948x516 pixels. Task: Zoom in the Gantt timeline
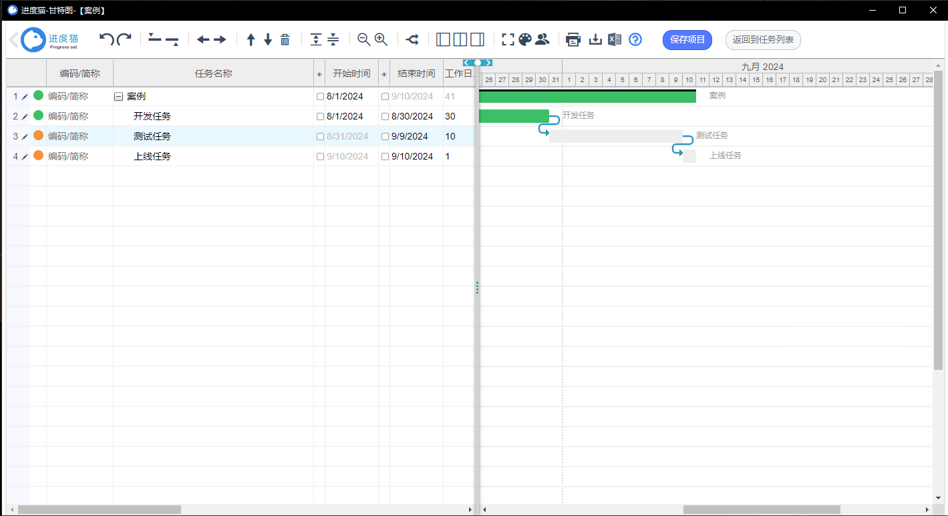pyautogui.click(x=381, y=39)
